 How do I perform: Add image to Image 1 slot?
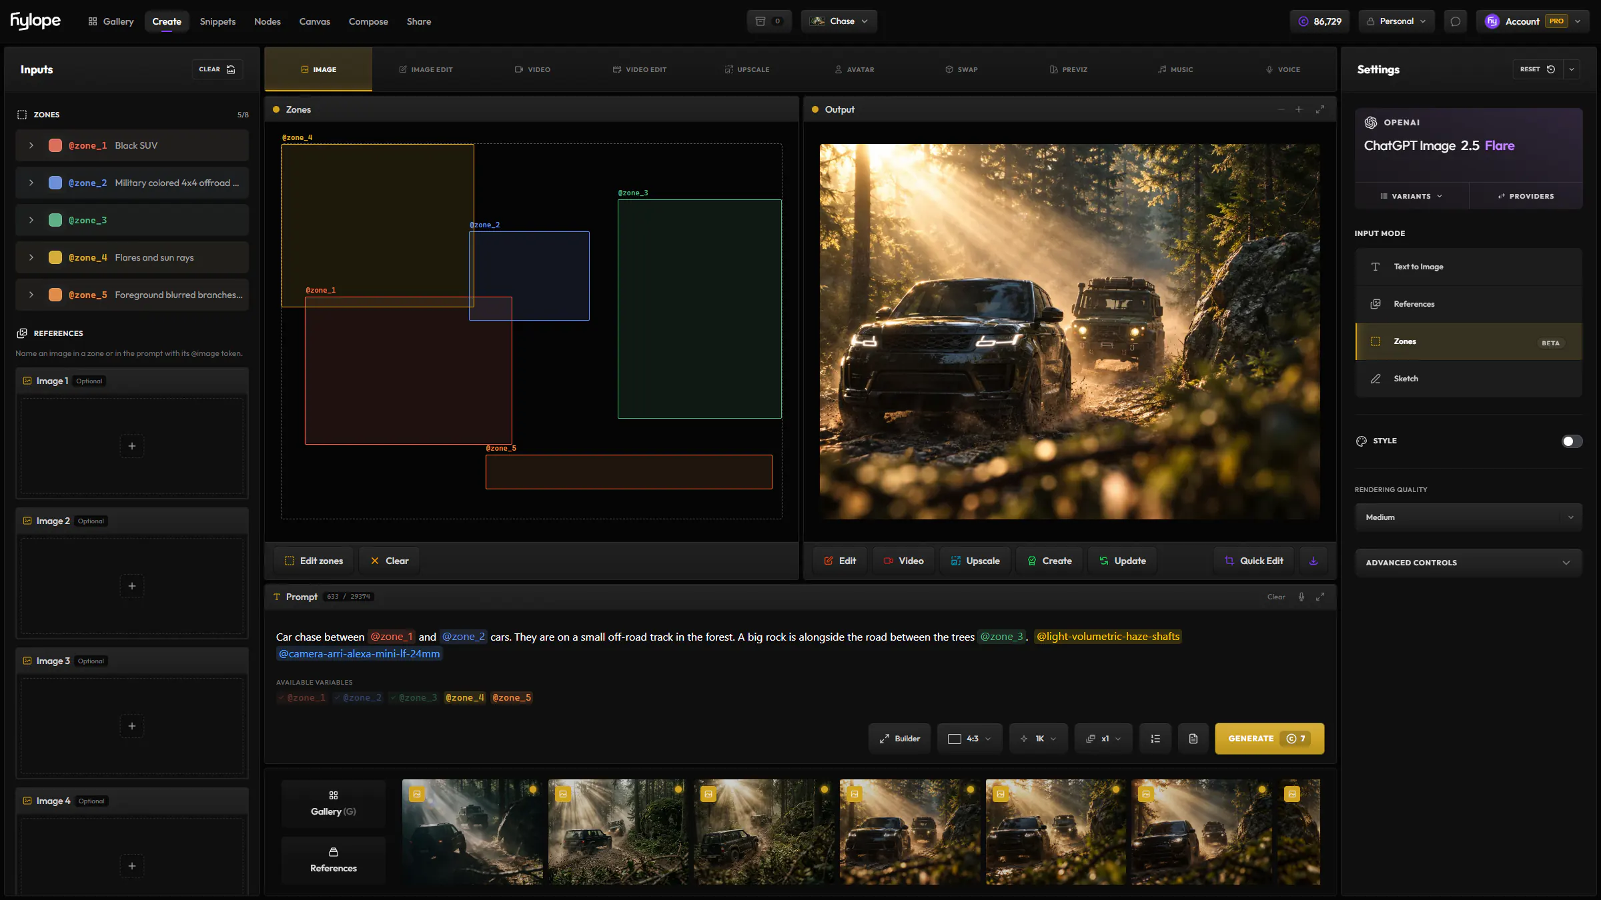[132, 446]
